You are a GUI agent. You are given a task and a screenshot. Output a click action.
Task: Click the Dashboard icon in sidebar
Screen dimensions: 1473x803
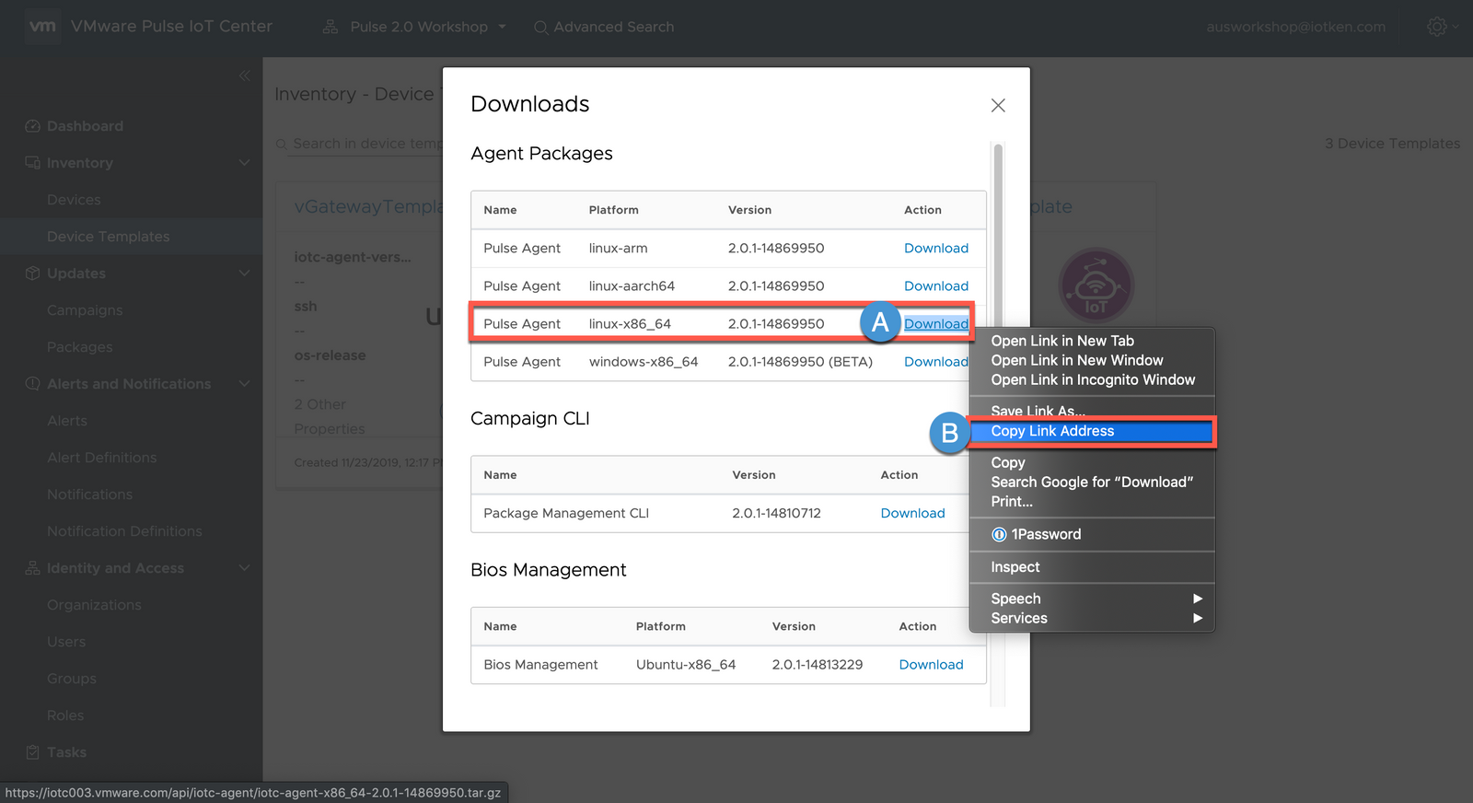point(32,126)
